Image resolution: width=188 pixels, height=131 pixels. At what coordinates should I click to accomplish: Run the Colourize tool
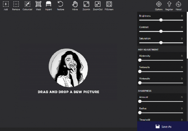[x=27, y=6]
